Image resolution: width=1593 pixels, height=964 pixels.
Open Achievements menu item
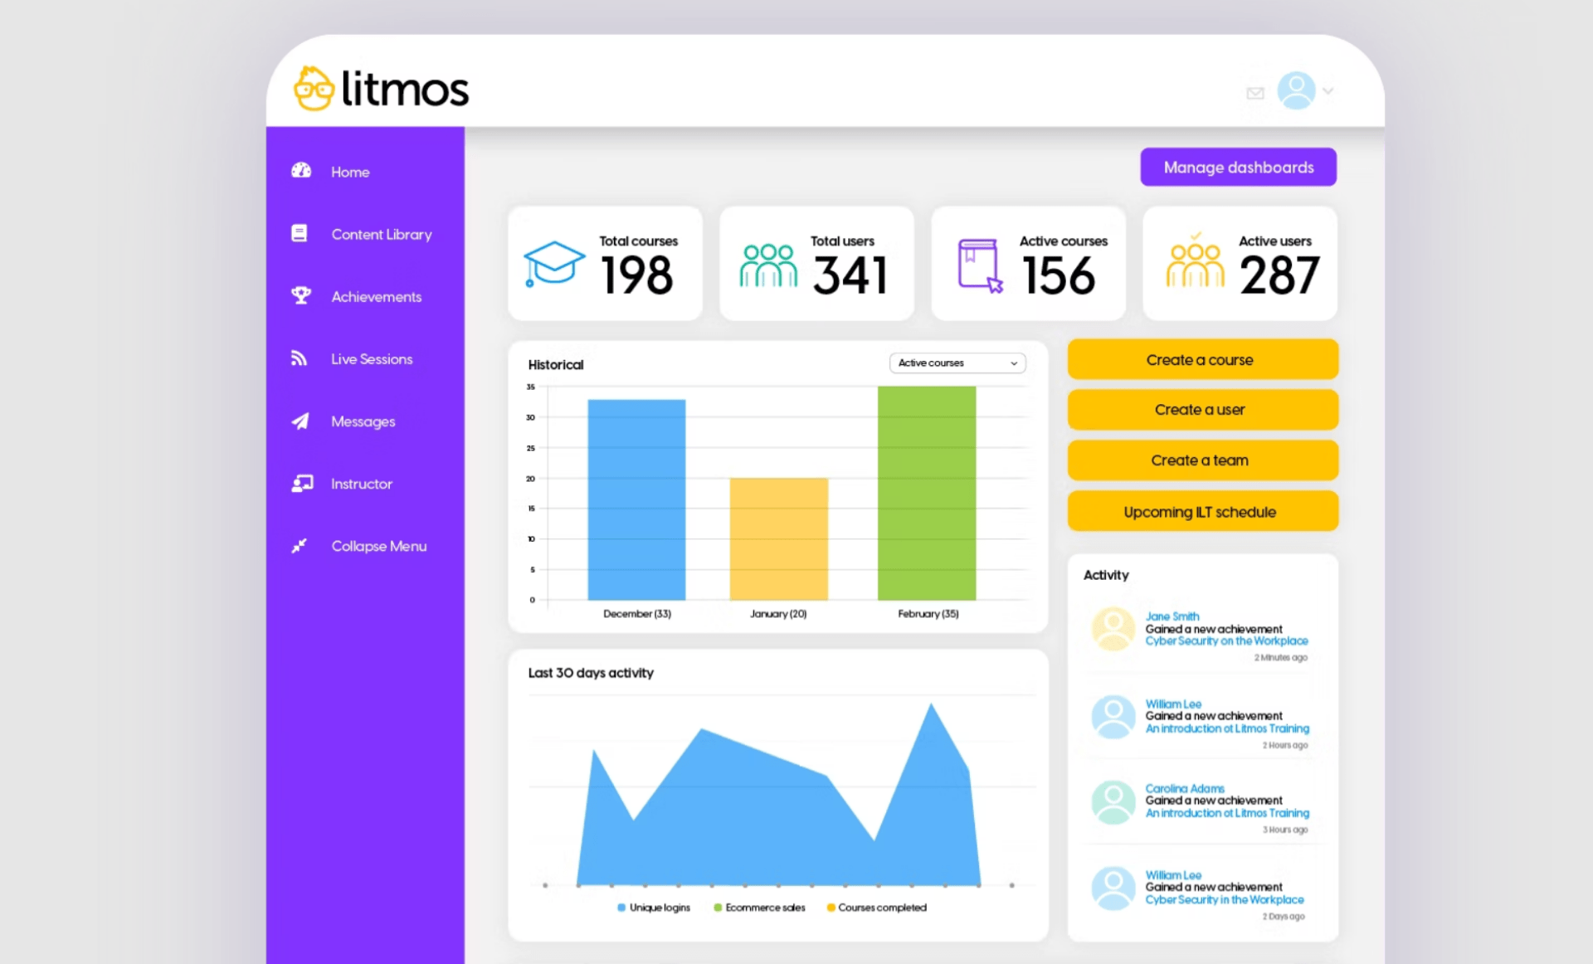pyautogui.click(x=377, y=296)
